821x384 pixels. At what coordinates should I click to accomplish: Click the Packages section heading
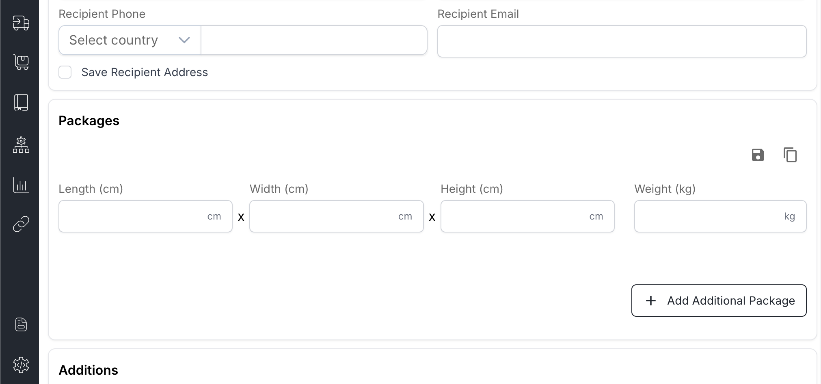coord(89,120)
